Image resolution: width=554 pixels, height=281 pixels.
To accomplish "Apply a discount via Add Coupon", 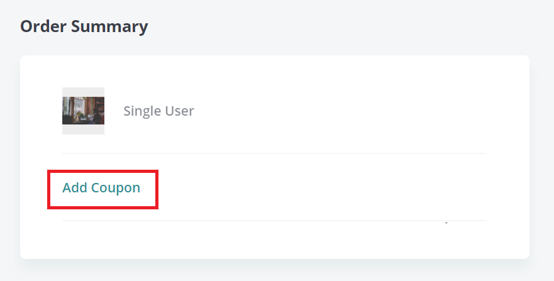I will [101, 187].
